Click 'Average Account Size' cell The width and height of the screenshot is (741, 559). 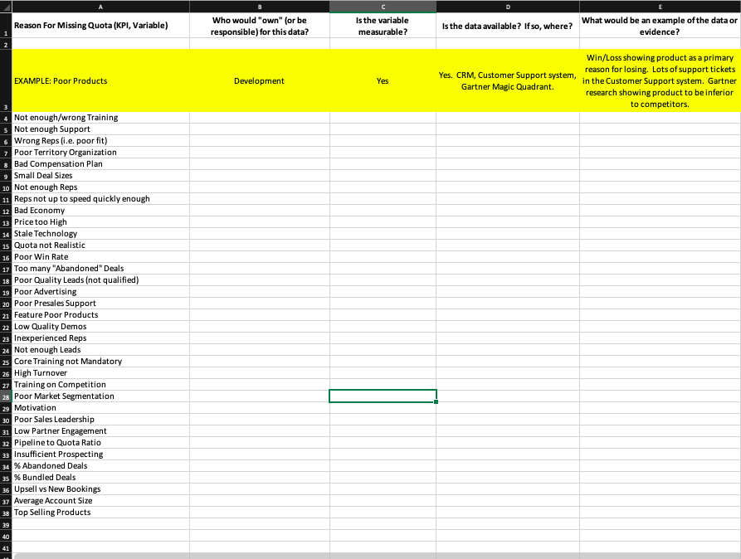[x=100, y=501]
